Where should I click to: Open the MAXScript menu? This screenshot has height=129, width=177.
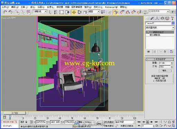pyautogui.click(x=112, y=7)
